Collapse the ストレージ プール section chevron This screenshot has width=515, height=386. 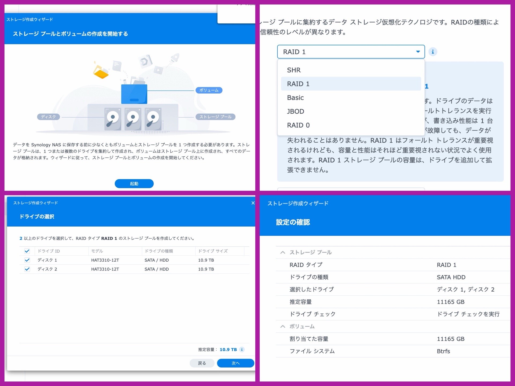tap(282, 252)
